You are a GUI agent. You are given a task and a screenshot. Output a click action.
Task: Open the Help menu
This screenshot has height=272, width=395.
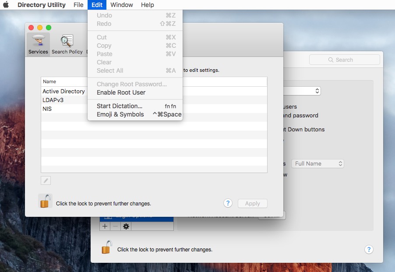coord(148,5)
